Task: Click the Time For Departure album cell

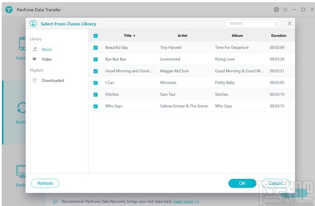Action: coord(232,48)
